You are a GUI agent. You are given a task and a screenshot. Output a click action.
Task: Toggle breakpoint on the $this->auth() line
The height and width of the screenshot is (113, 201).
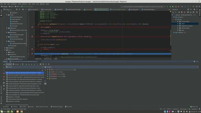coord(32,27)
